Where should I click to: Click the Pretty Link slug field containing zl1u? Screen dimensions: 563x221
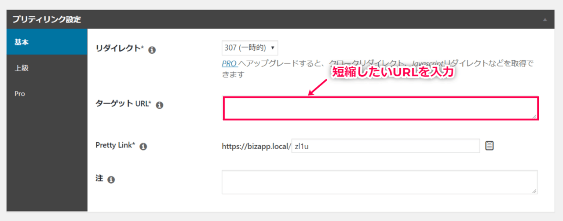tap(385, 146)
